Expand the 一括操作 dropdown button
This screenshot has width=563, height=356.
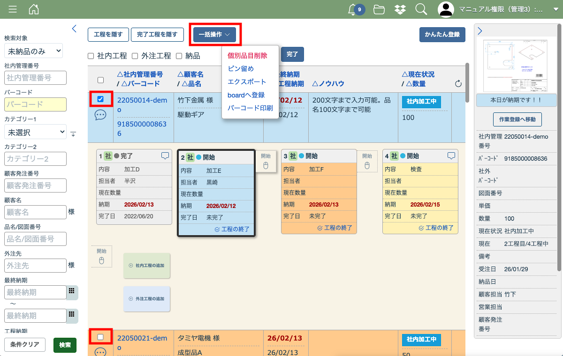[214, 35]
